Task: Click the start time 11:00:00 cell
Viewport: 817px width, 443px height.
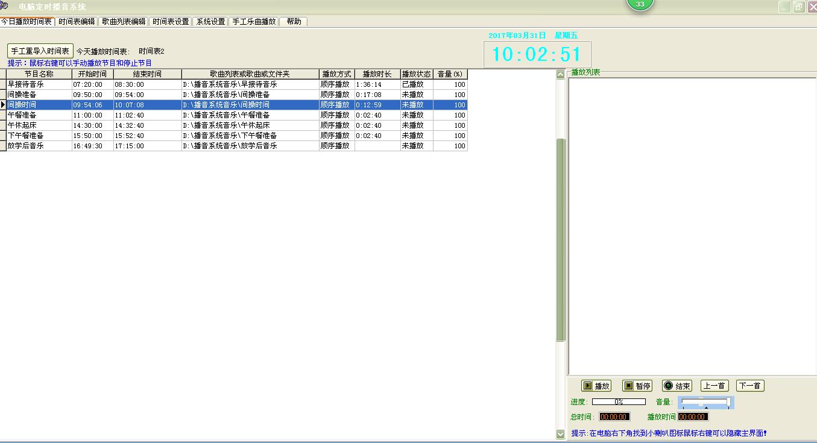Action: pyautogui.click(x=93, y=115)
